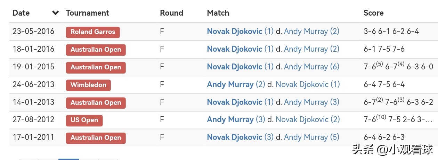Screen dimensions: 438x160
Task: Select the Australian Open badge dated 14-01-2013
Action: tap(96, 103)
